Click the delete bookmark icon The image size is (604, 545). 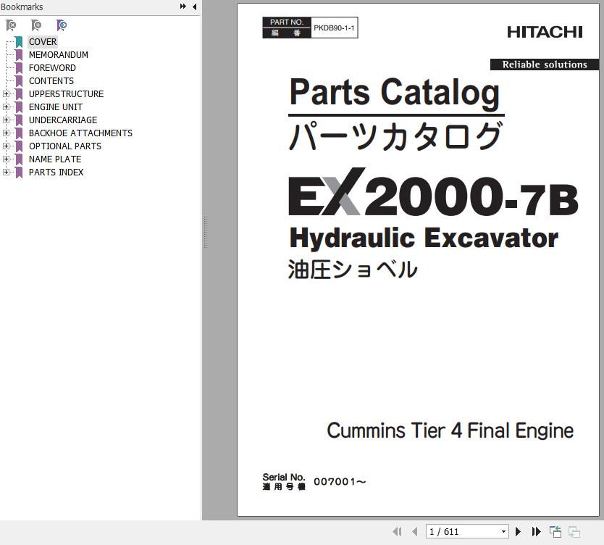(11, 25)
